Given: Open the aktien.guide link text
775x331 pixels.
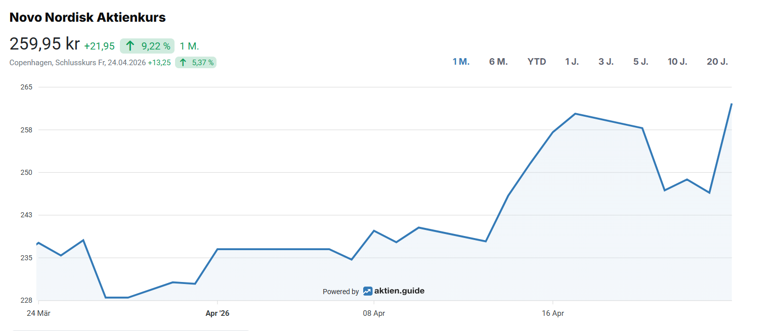Looking at the screenshot, I should click(x=399, y=291).
